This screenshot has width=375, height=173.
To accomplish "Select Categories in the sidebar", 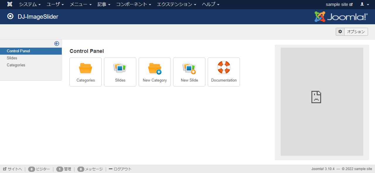I will (16, 65).
